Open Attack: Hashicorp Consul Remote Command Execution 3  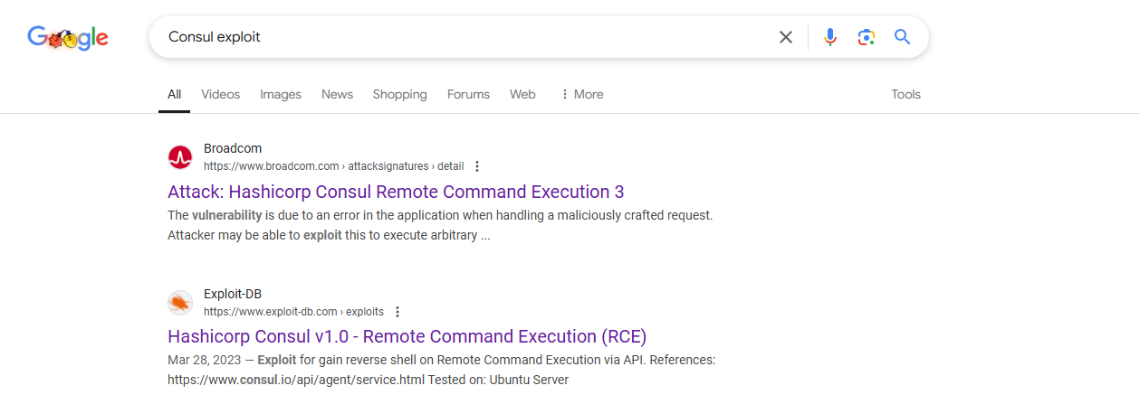[396, 192]
